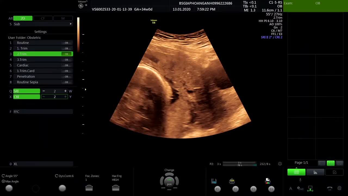348x196 pixels.
Task: Click the GE phone support icon
Action: click(330, 188)
